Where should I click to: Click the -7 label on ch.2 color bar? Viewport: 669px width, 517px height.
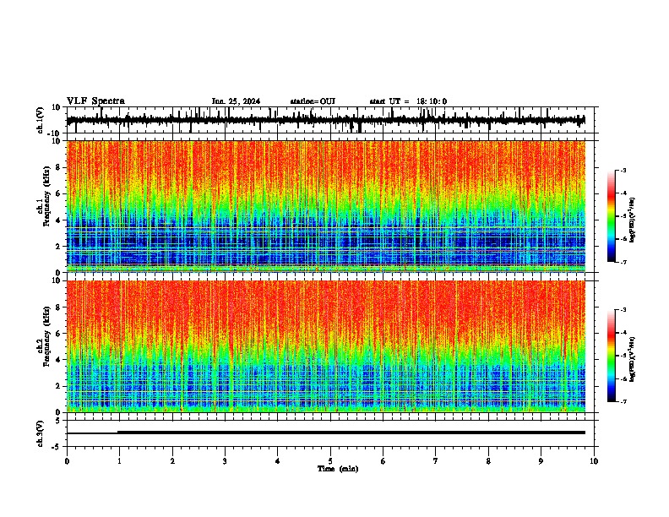(x=623, y=401)
